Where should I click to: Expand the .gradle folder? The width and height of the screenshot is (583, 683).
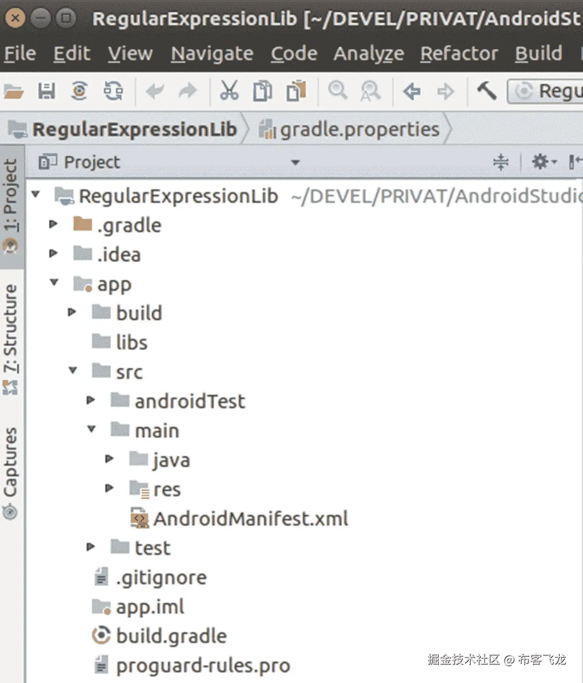tap(53, 224)
